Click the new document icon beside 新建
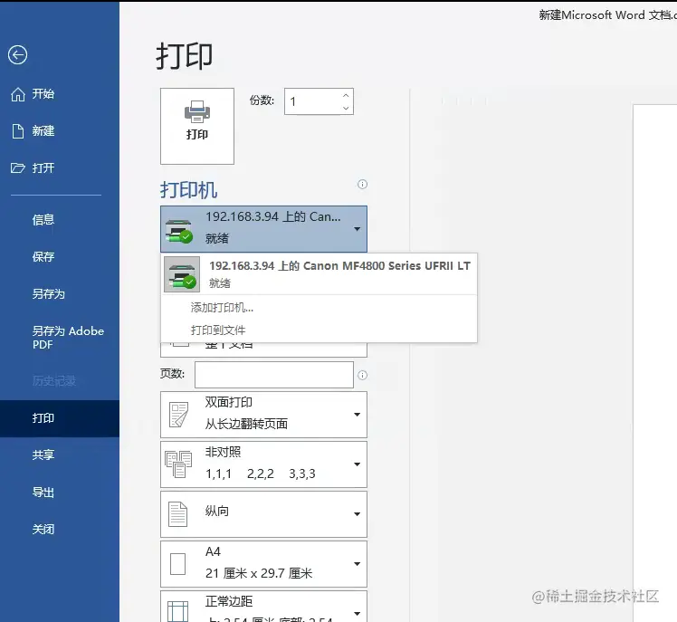The height and width of the screenshot is (622, 677). click(18, 131)
